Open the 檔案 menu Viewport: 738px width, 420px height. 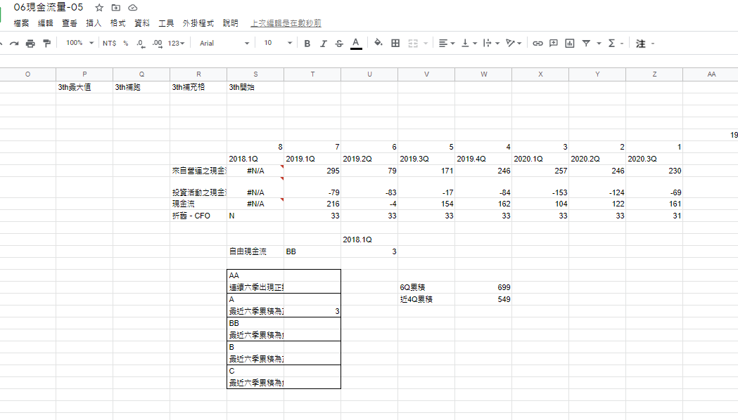pos(22,23)
